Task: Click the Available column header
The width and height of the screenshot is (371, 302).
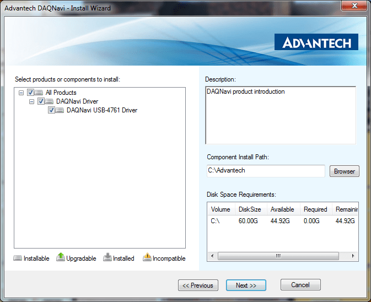Action: 283,209
